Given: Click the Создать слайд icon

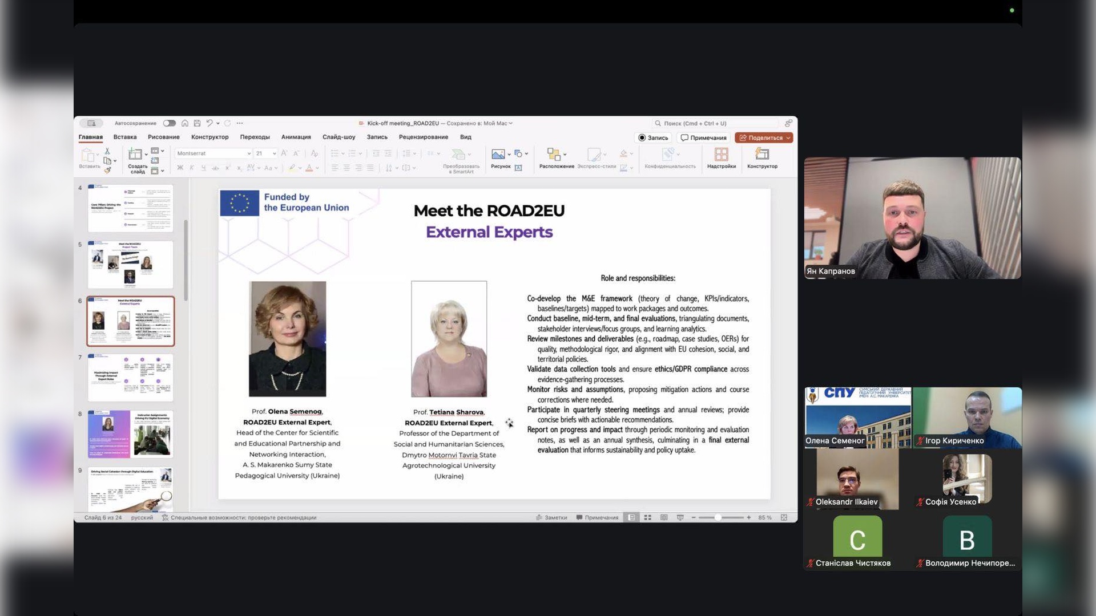Looking at the screenshot, I should click(135, 154).
